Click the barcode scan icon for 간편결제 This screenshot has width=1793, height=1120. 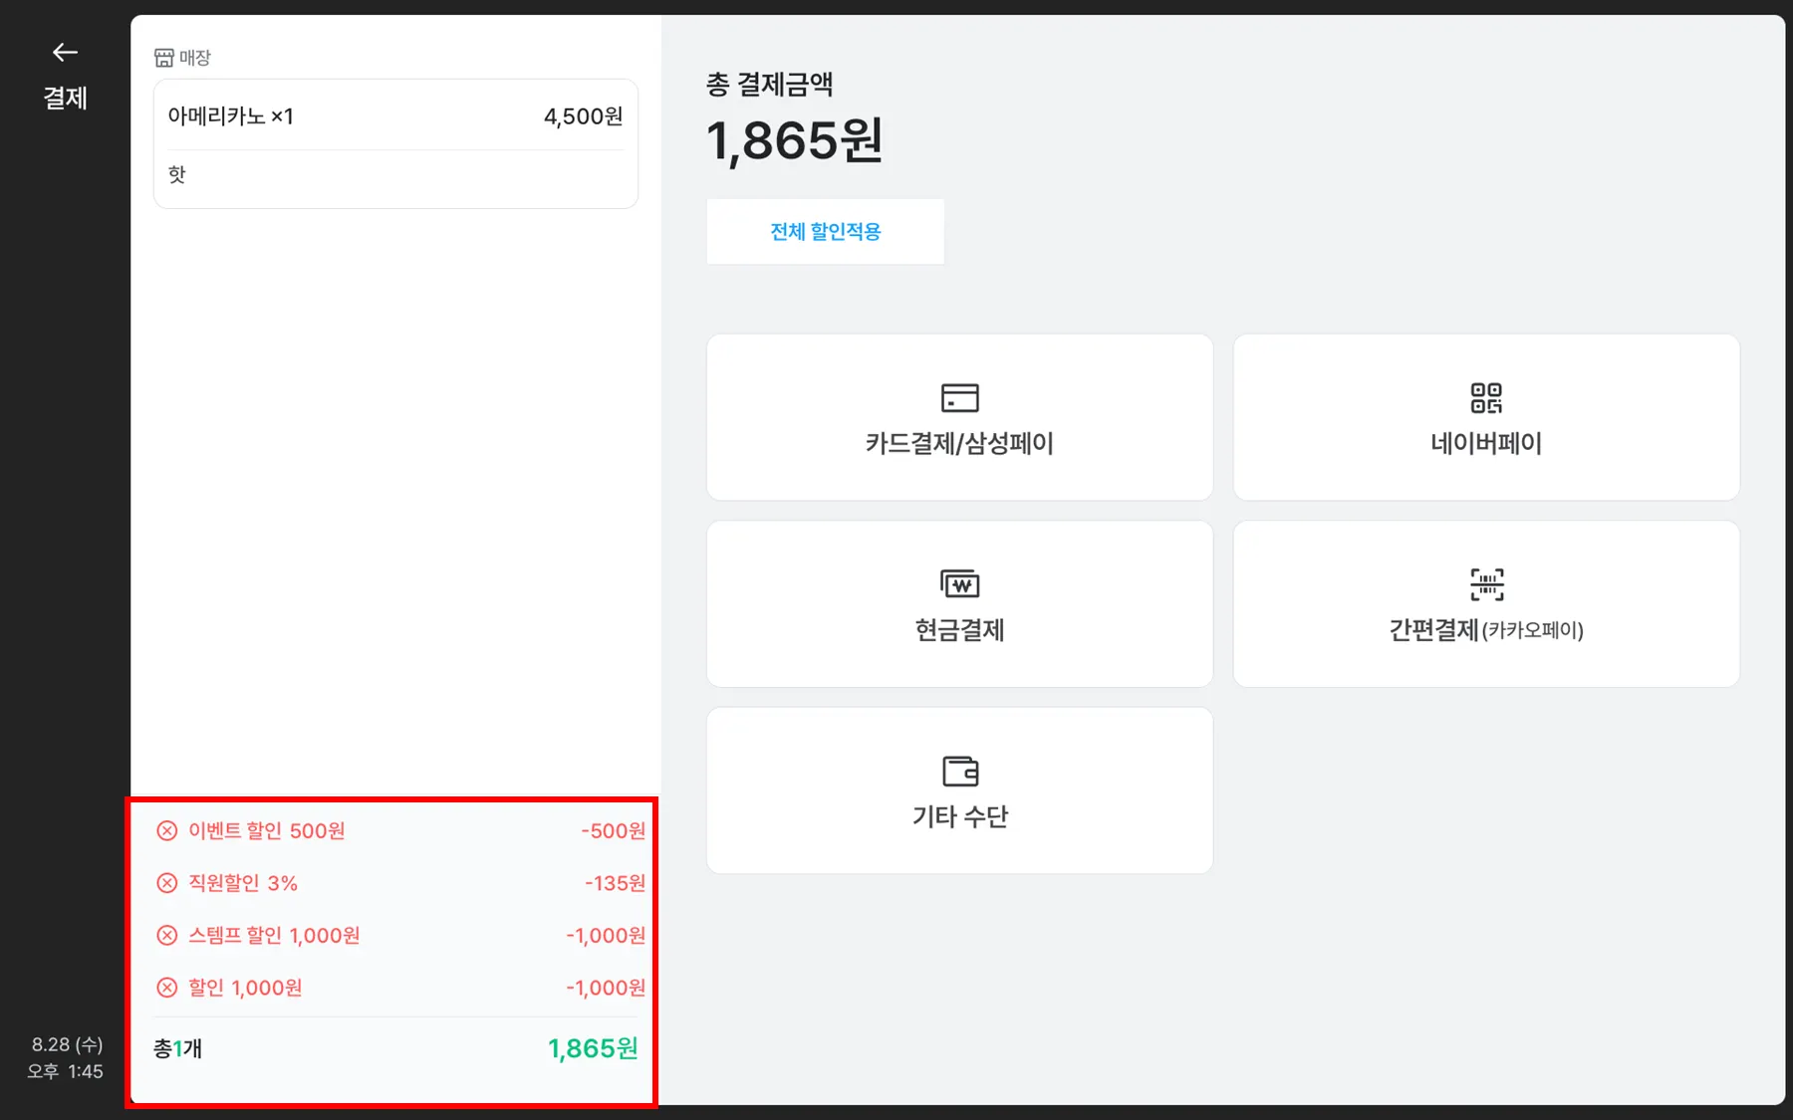point(1486,584)
